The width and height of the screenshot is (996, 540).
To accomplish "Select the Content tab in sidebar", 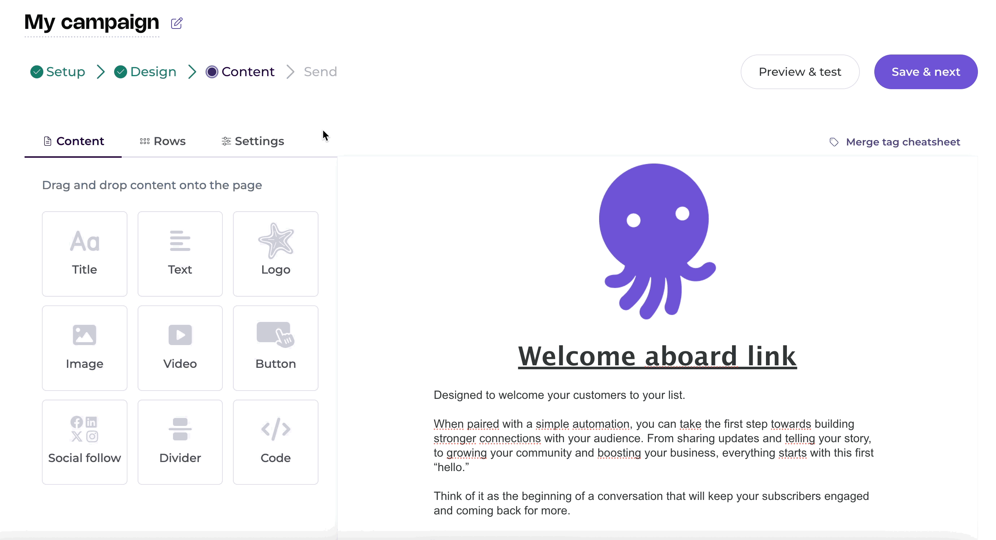I will [73, 141].
